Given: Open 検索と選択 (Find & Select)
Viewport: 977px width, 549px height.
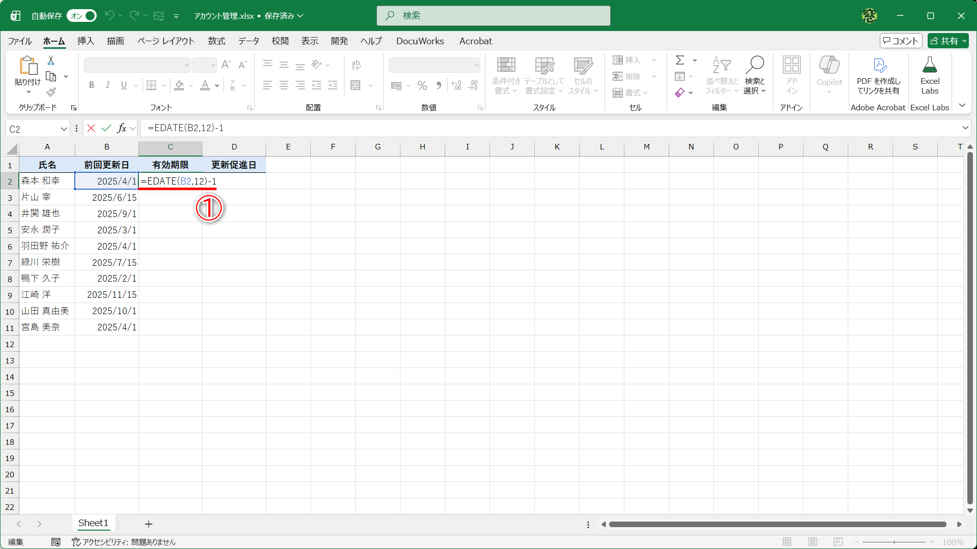Looking at the screenshot, I should pyautogui.click(x=755, y=75).
